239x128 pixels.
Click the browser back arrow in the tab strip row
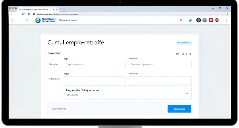coord(12,14)
